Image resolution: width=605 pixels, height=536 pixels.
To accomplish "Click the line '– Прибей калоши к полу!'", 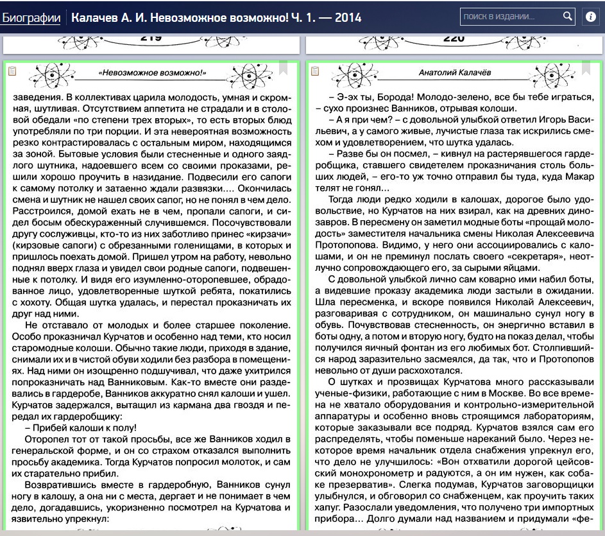I will 81,428.
